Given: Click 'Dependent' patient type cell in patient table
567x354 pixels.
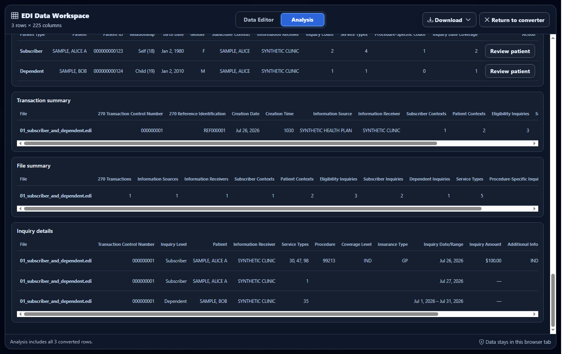Looking at the screenshot, I should [x=32, y=71].
